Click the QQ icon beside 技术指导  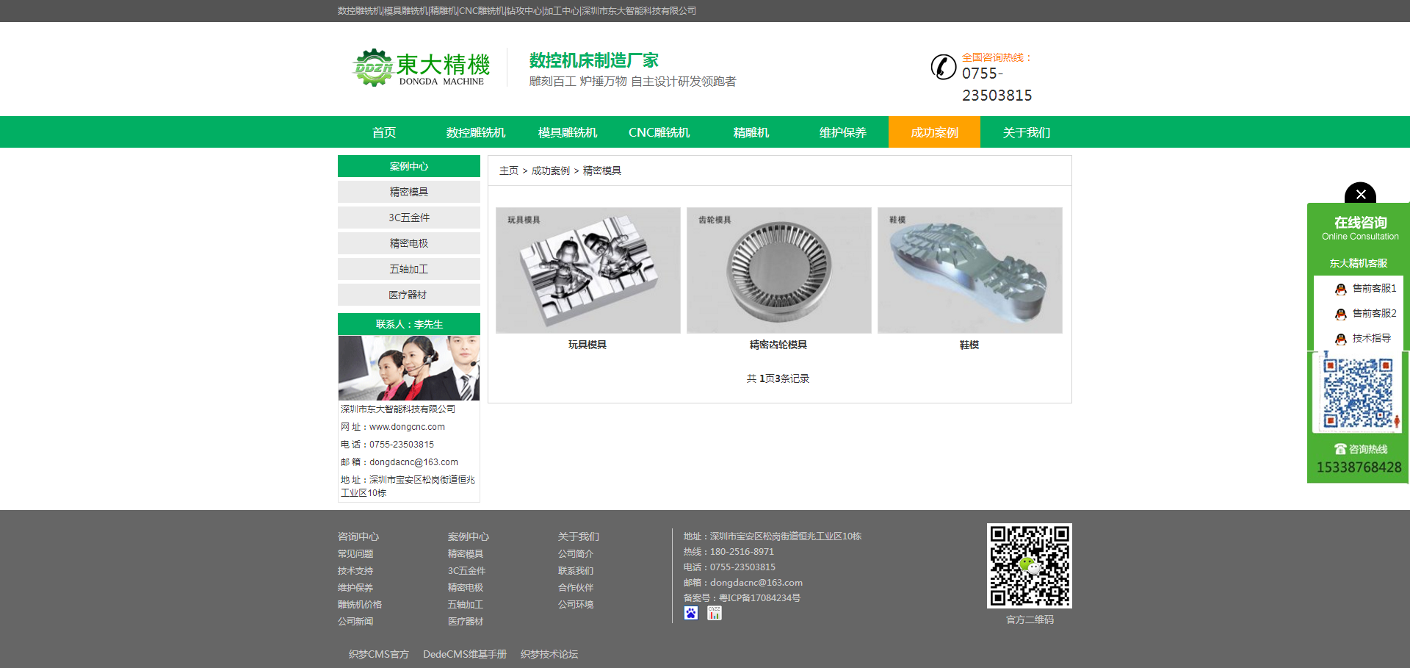coord(1340,339)
